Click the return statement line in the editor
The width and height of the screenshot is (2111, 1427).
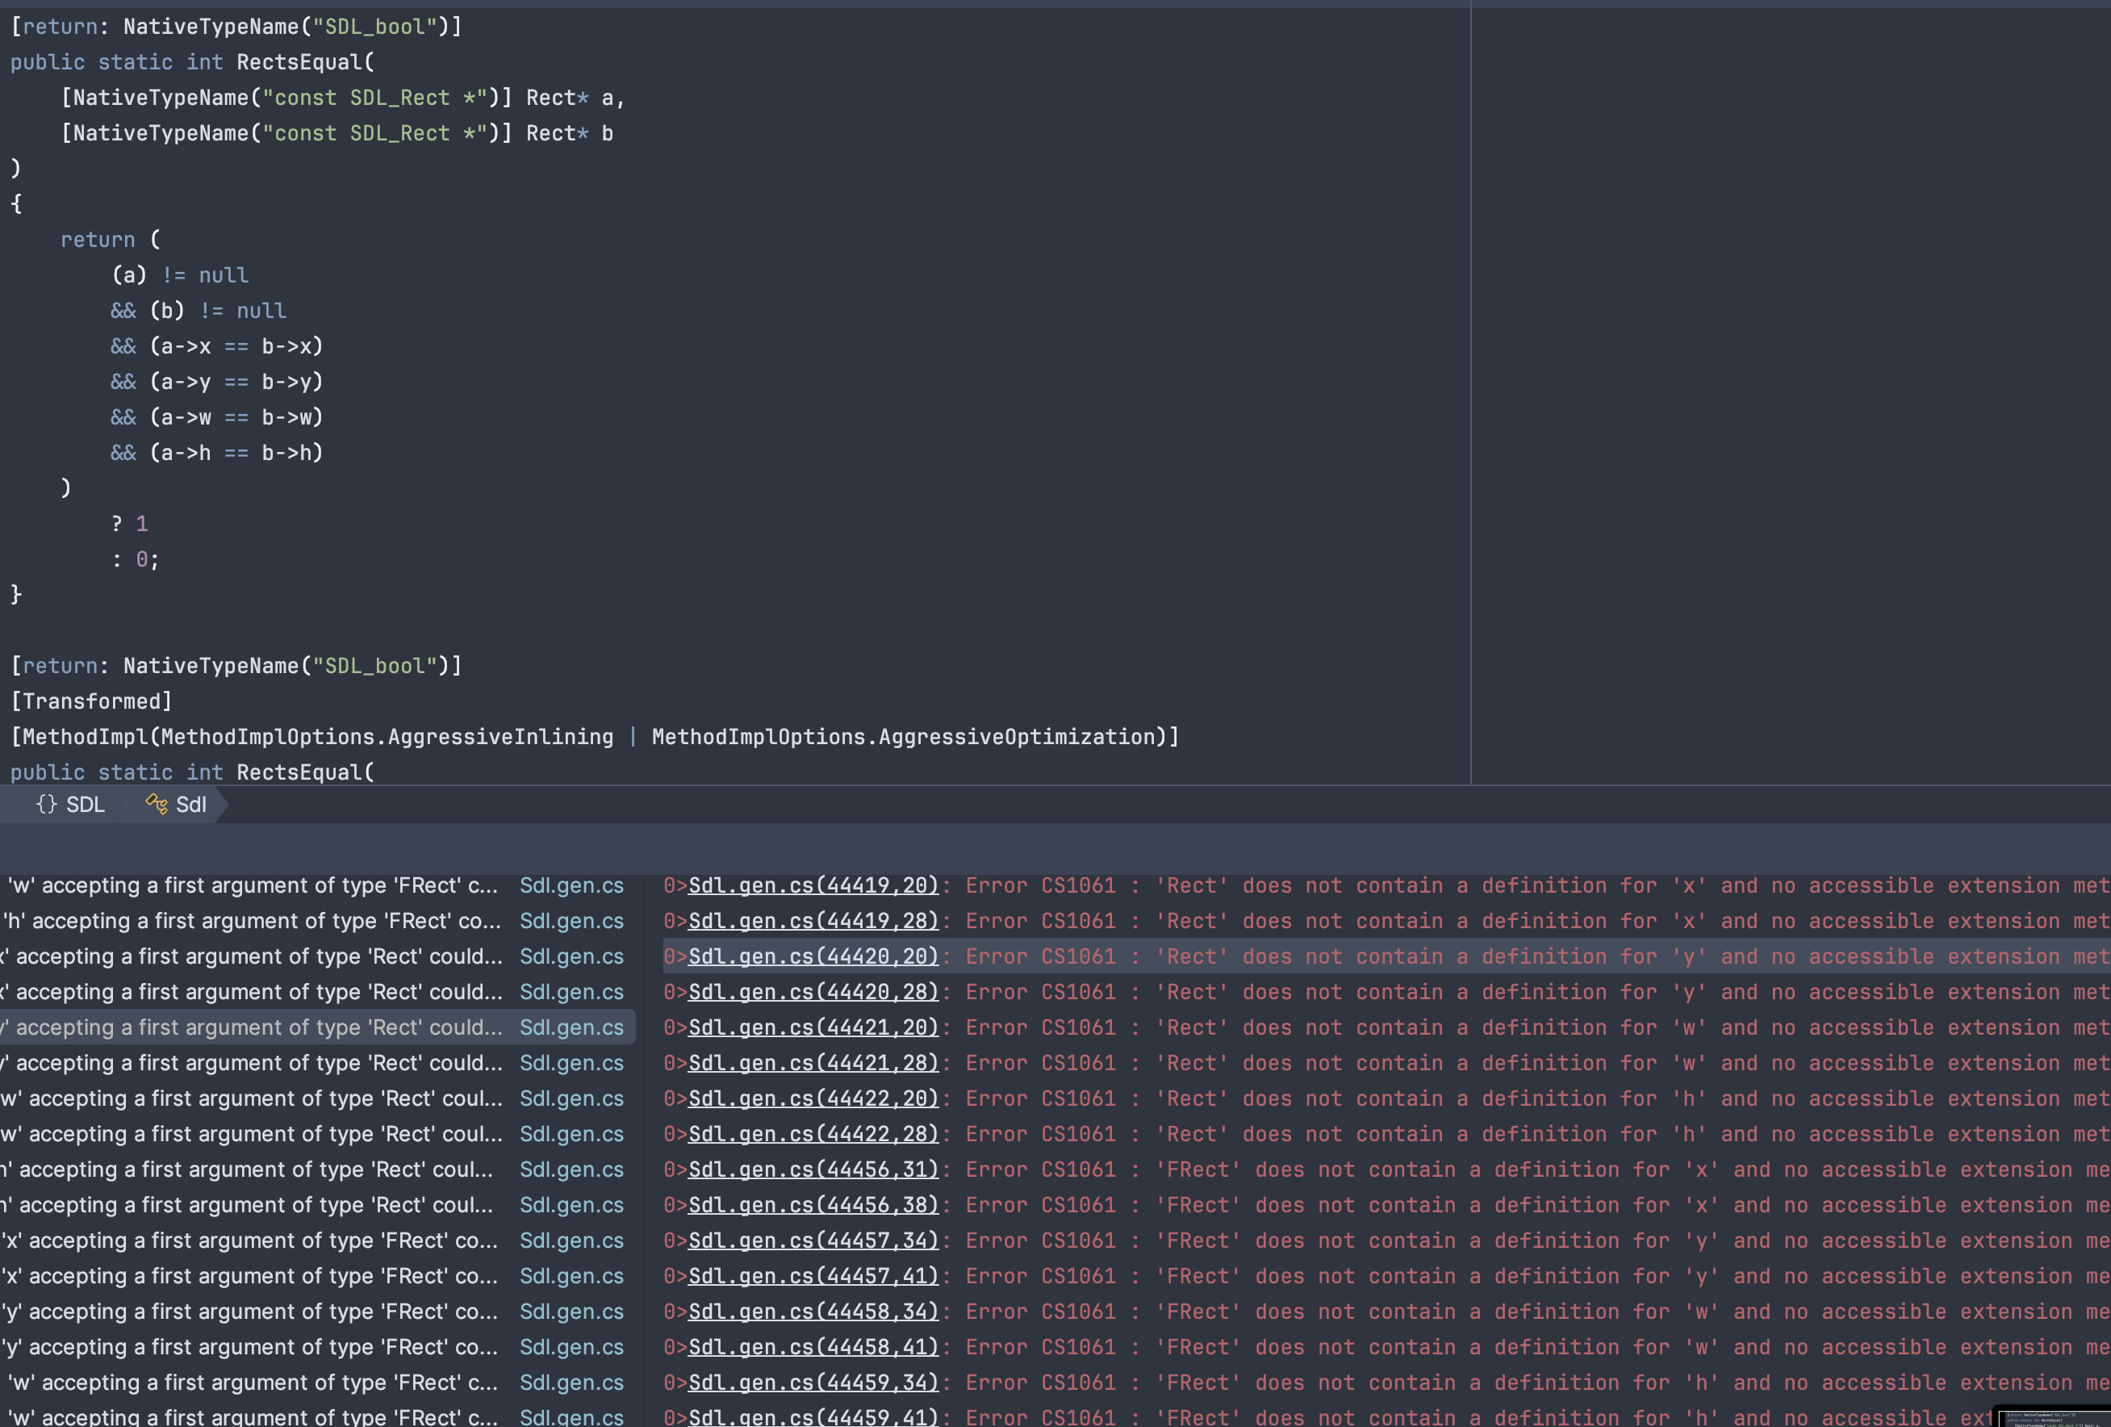point(98,239)
